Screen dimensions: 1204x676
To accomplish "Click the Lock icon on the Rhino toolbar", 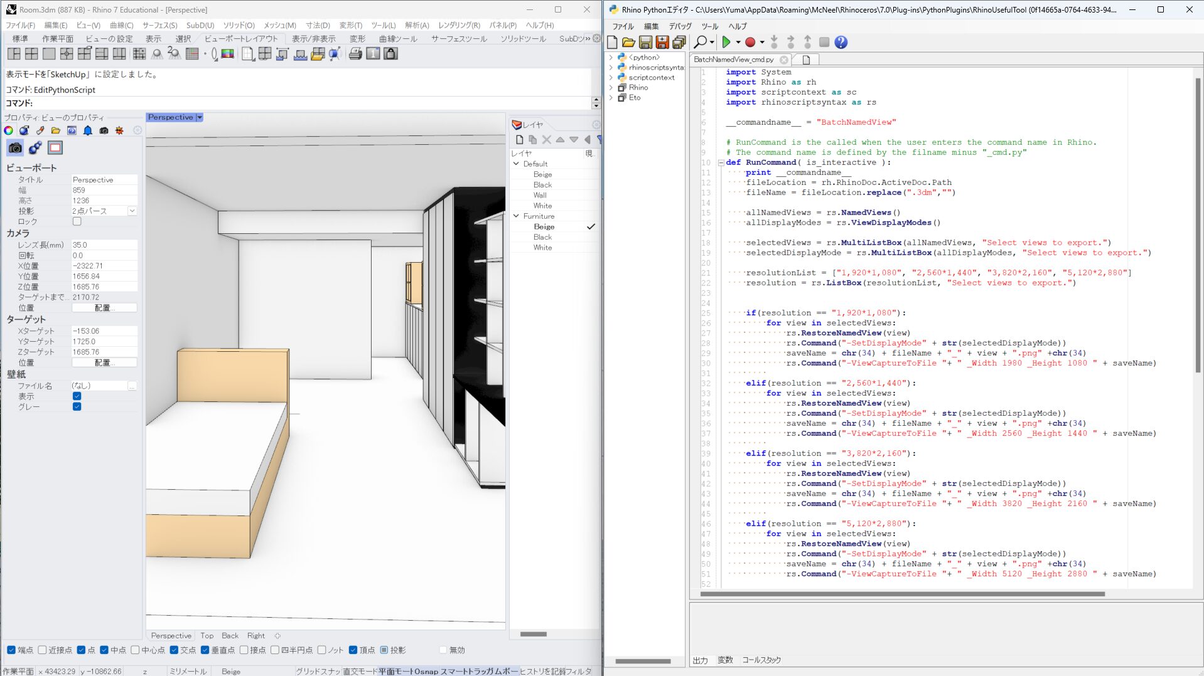I will (390, 54).
